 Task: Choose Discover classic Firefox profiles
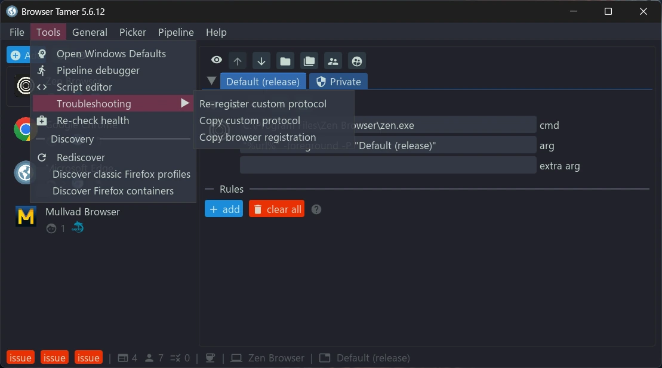click(113, 174)
